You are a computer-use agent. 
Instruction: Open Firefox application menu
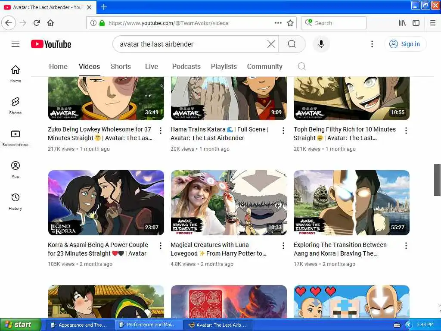click(x=433, y=23)
